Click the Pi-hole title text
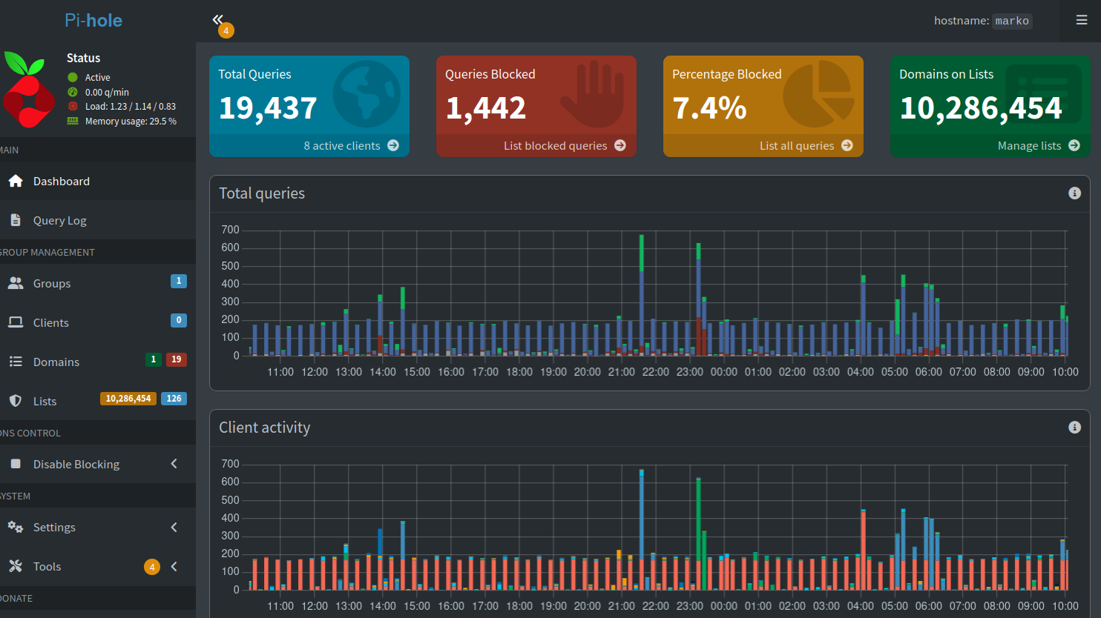Viewport: 1101px width, 618px height. [x=93, y=20]
